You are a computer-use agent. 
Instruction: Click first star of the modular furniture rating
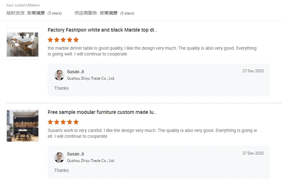(x=50, y=122)
